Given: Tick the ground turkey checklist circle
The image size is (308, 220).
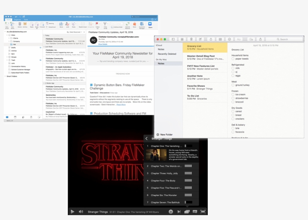Looking at the screenshot, I should [x=233, y=85].
